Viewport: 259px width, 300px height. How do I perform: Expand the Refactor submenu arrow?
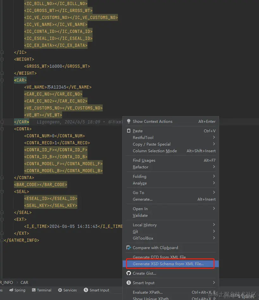click(214, 167)
